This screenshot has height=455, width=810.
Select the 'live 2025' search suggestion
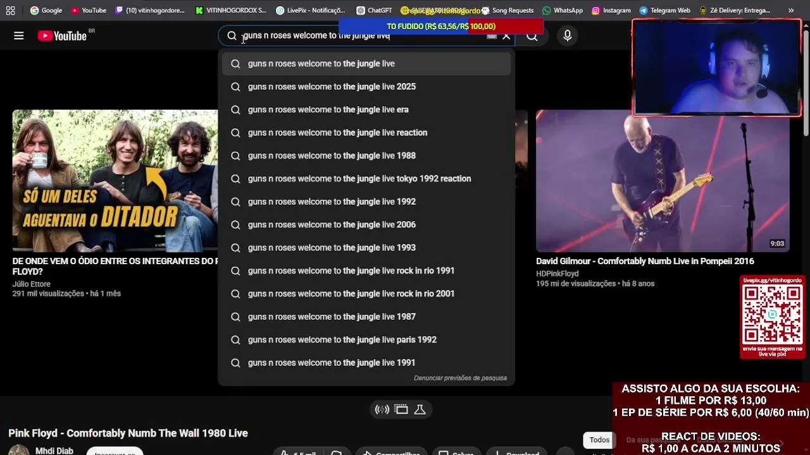366,87
